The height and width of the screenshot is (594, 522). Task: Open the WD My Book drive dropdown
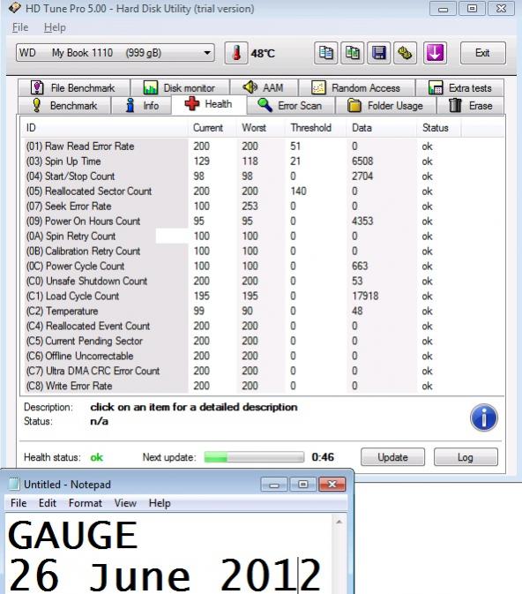pos(116,53)
